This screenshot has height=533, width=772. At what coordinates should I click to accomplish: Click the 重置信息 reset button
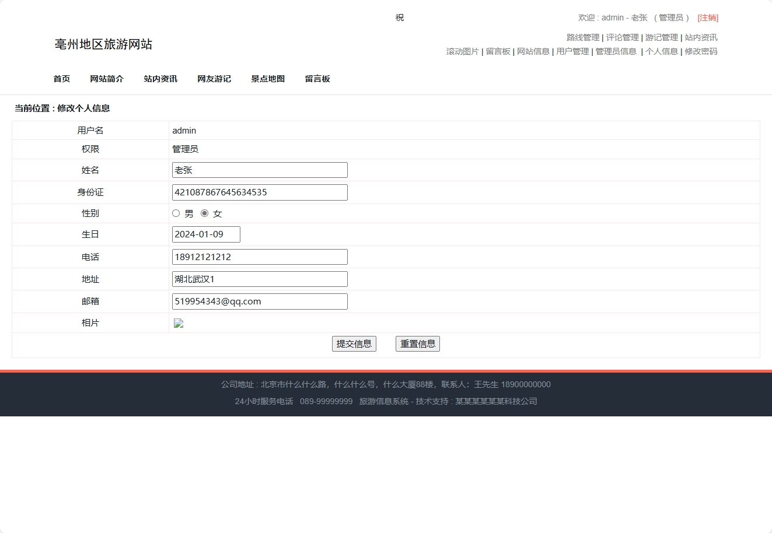(x=417, y=343)
